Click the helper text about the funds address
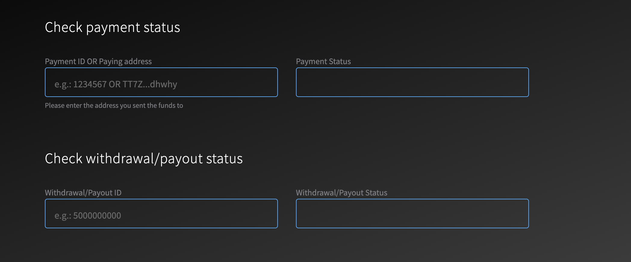Screen dimensions: 631x262 pos(114,105)
